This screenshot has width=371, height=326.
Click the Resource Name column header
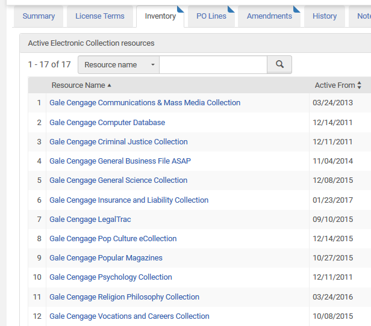(x=78, y=85)
